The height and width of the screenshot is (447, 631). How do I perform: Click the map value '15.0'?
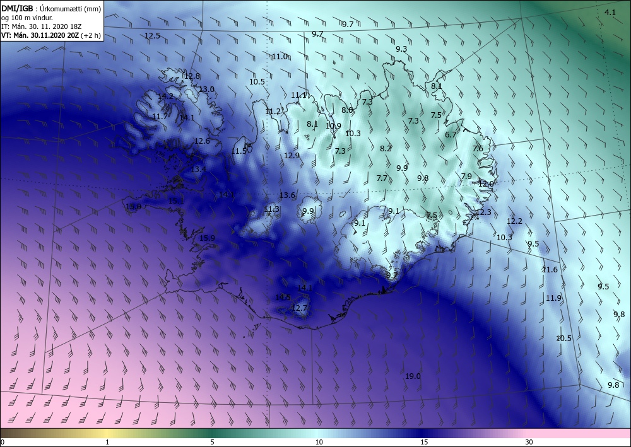[x=133, y=207]
